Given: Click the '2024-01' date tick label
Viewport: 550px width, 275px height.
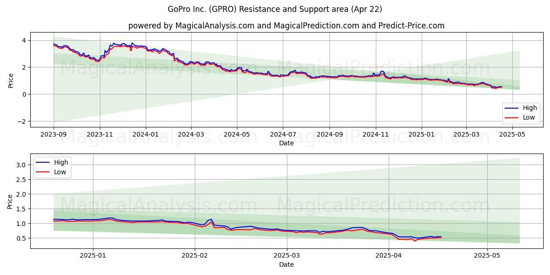Looking at the screenshot, I should tap(146, 135).
